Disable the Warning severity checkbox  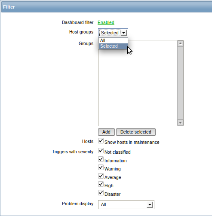[x=101, y=167]
